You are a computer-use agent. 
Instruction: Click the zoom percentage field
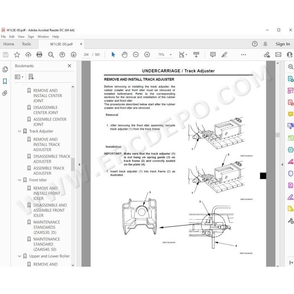click(x=161, y=55)
